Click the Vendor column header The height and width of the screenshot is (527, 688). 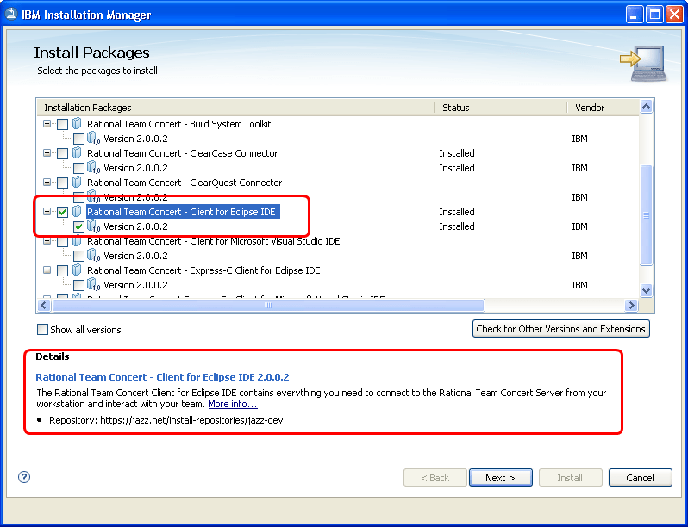point(603,108)
